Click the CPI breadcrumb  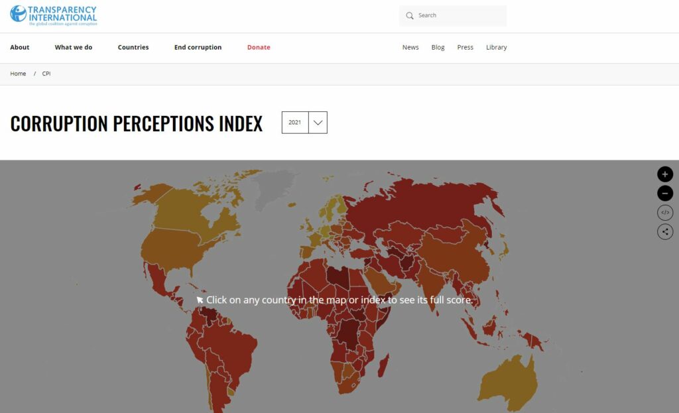pos(46,74)
